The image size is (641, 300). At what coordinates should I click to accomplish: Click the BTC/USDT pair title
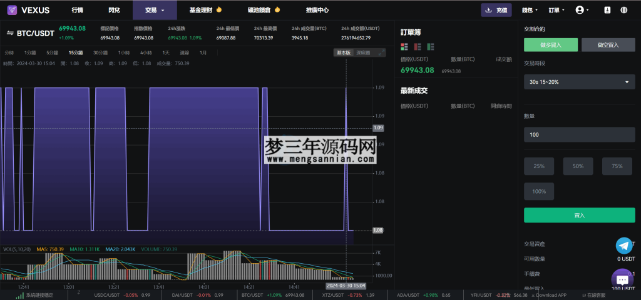[36, 34]
